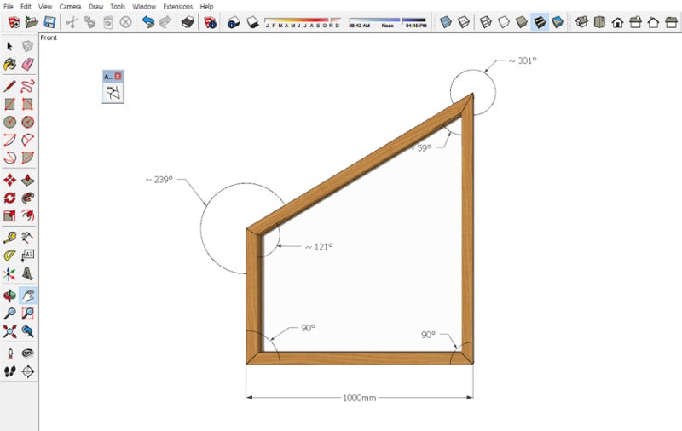Activate the Axes tool
Viewport: 682px width, 431px height.
[9, 273]
